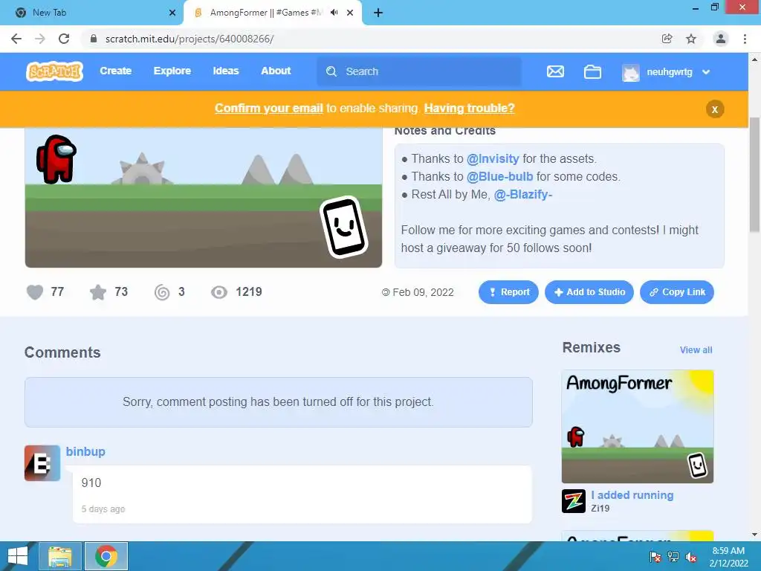Expand the neuhgwrtg account dropdown arrow
Viewport: 761px width, 571px height.
click(706, 72)
